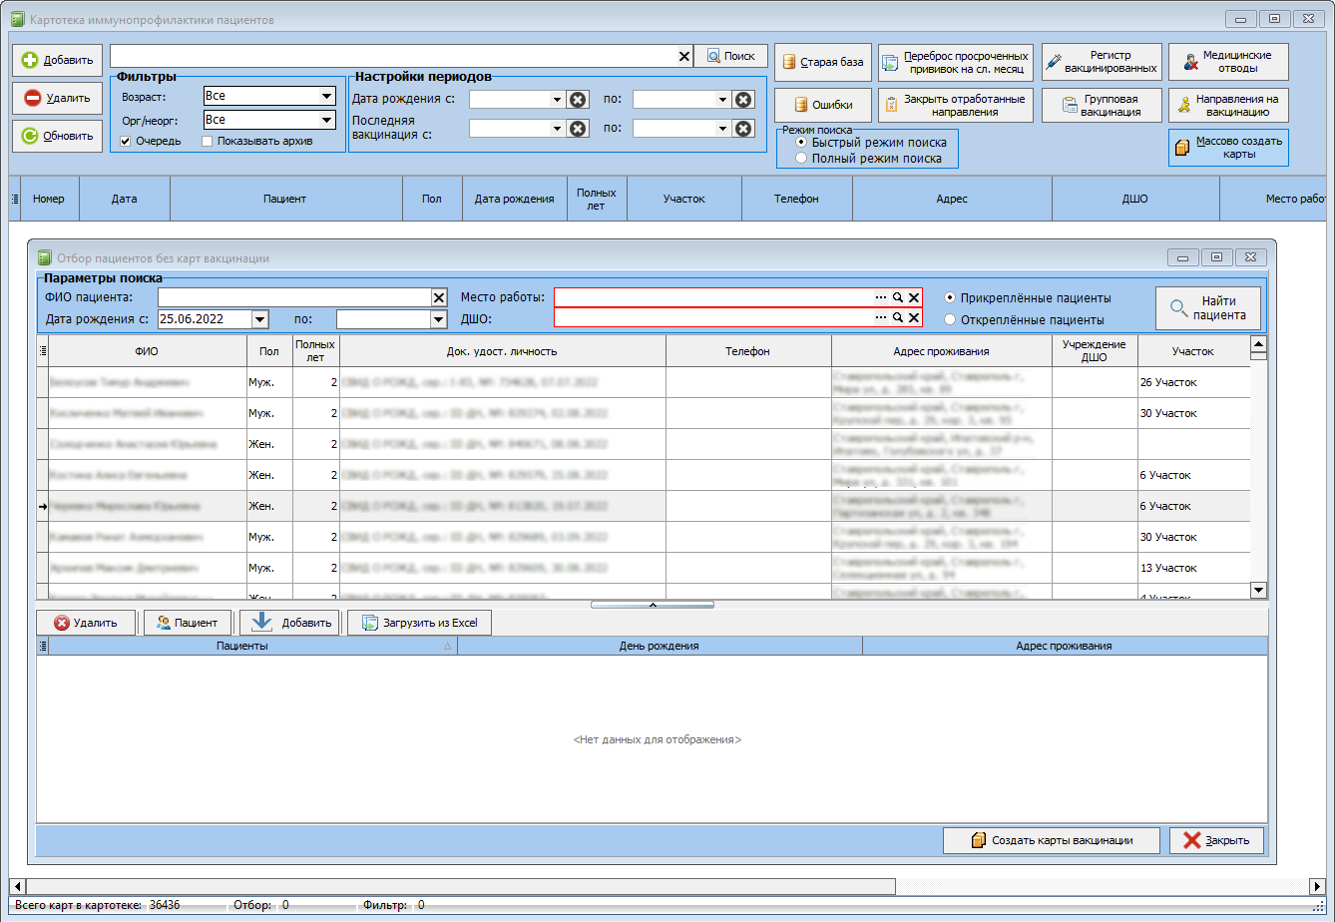Clear the Последняя вакцинация по date
The width and height of the screenshot is (1335, 922).
click(743, 128)
